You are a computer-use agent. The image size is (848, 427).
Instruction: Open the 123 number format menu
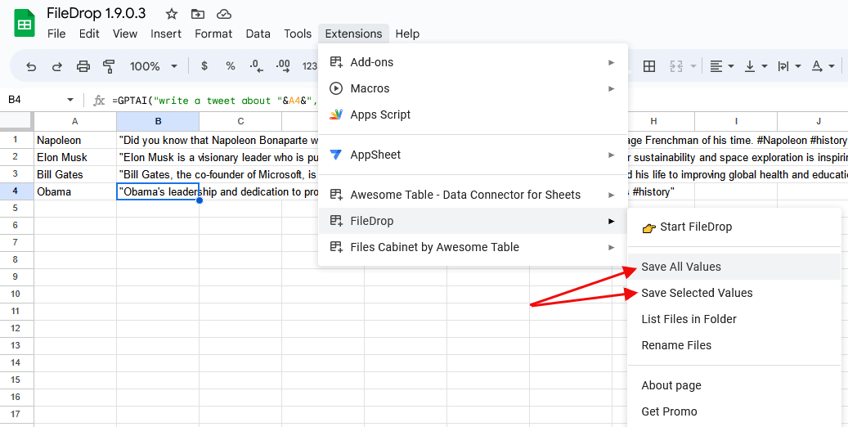tap(310, 66)
